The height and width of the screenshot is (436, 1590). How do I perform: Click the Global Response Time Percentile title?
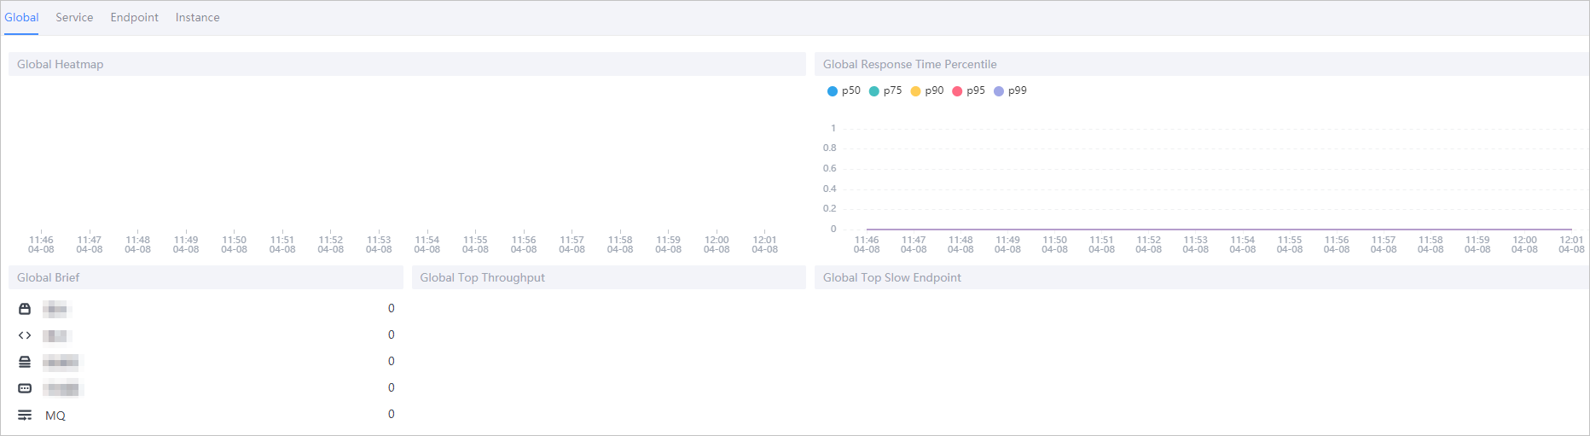tap(909, 64)
